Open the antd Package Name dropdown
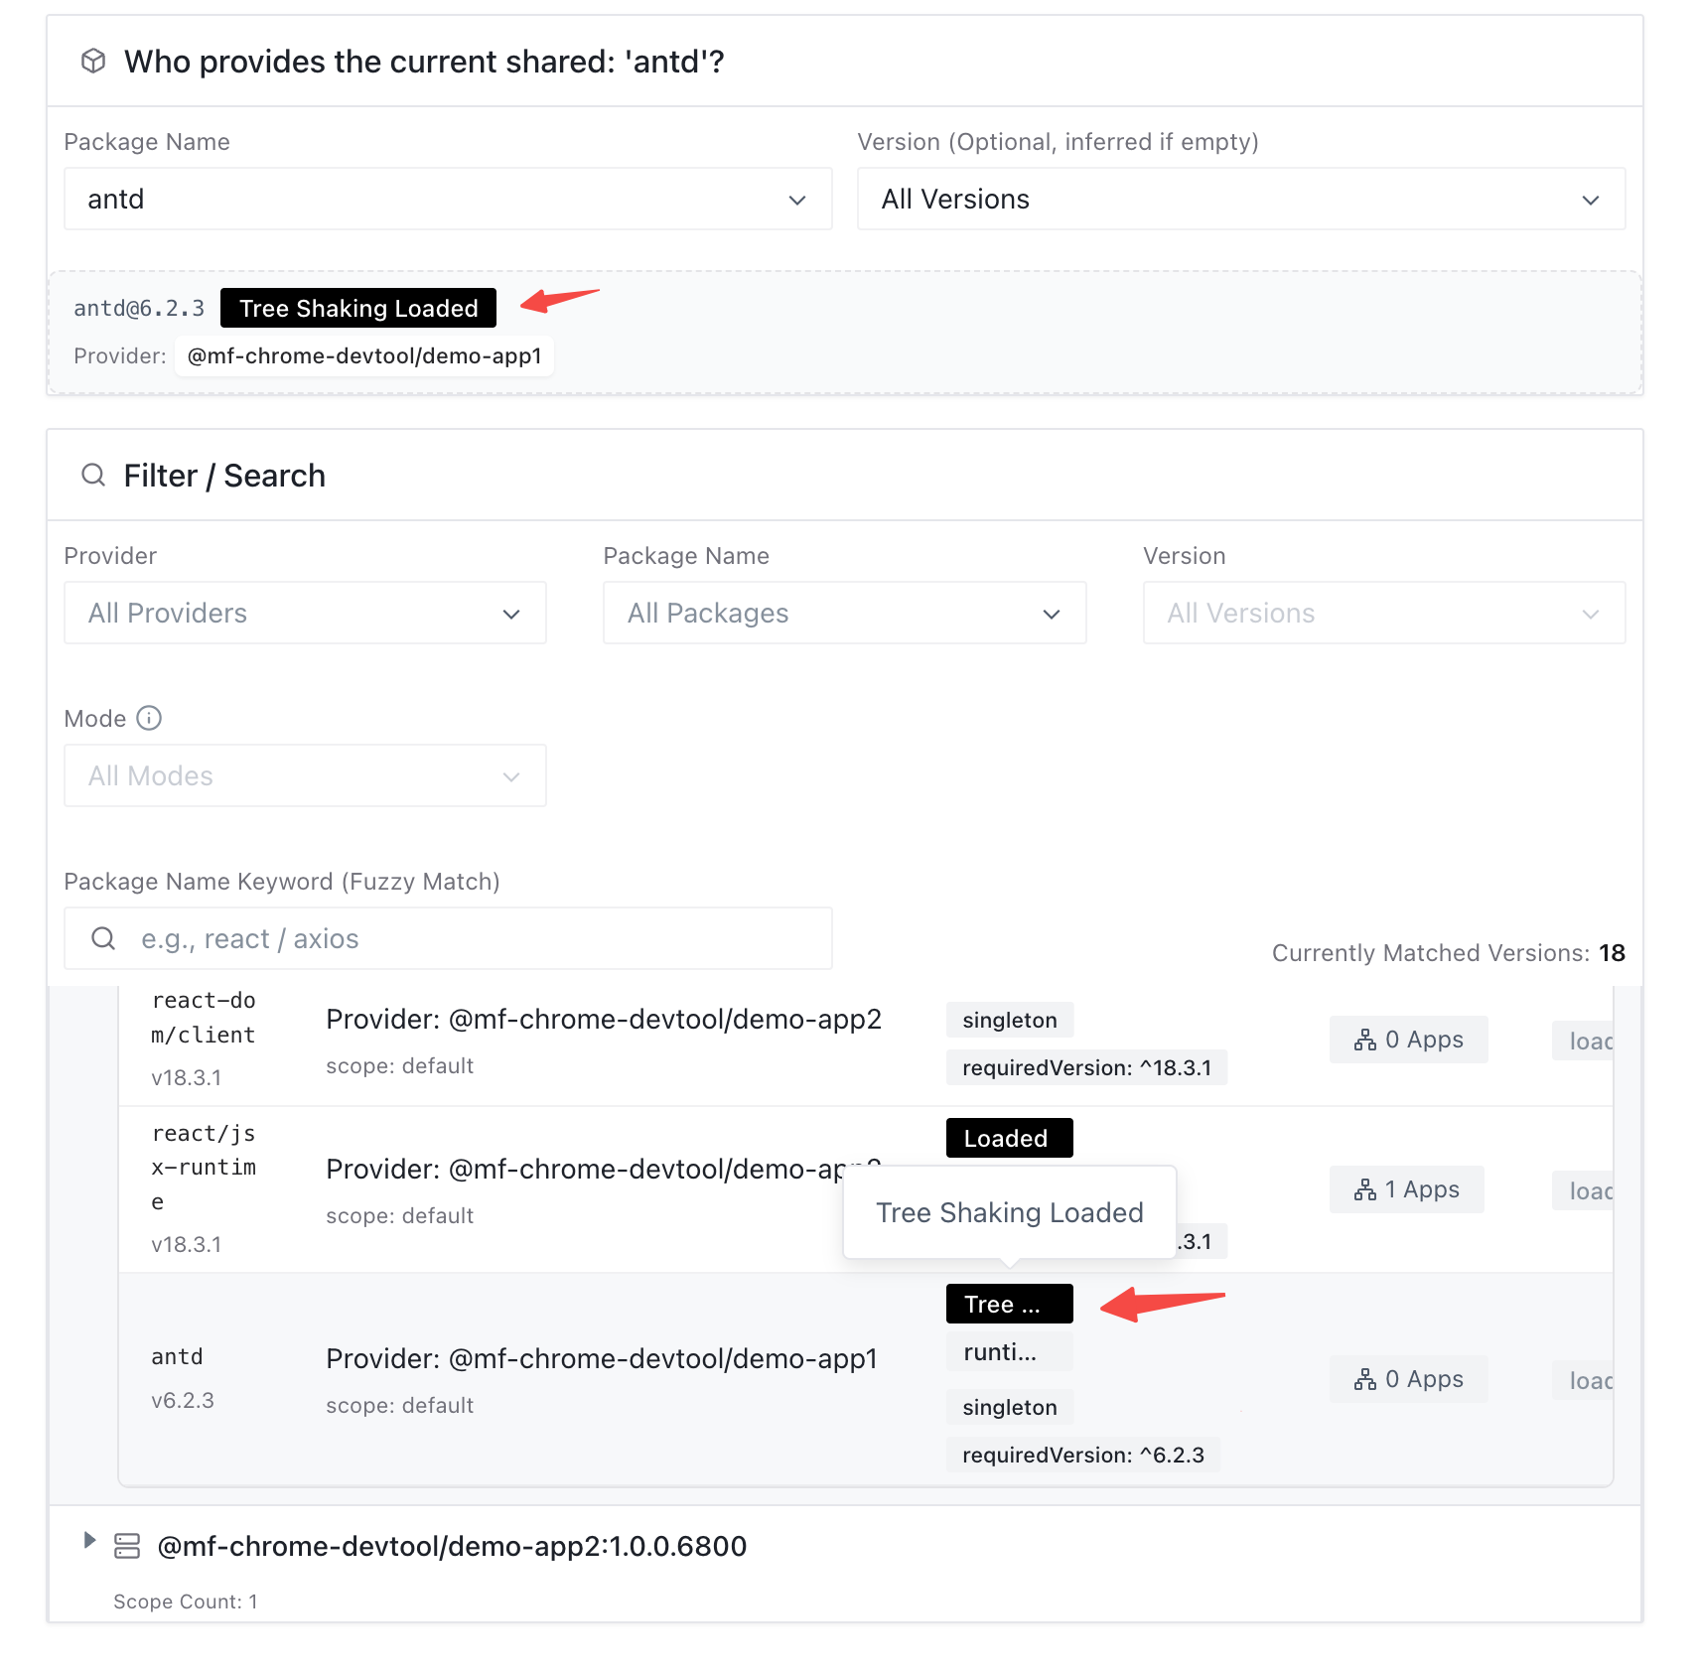The image size is (1698, 1670). (x=447, y=200)
